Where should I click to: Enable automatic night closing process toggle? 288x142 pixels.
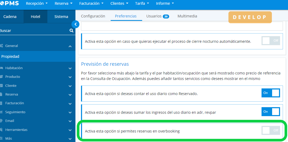point(271,41)
